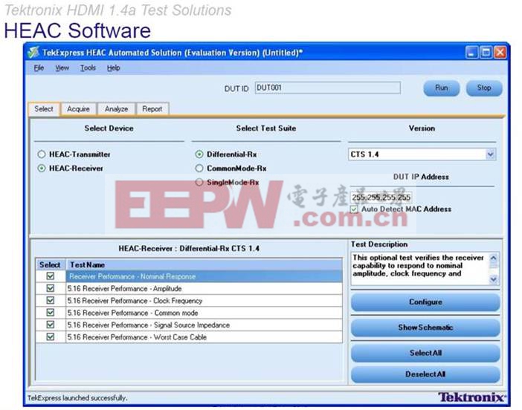Screen dimensions: 522x410
Task: Click the Select column header
Action: coord(51,264)
